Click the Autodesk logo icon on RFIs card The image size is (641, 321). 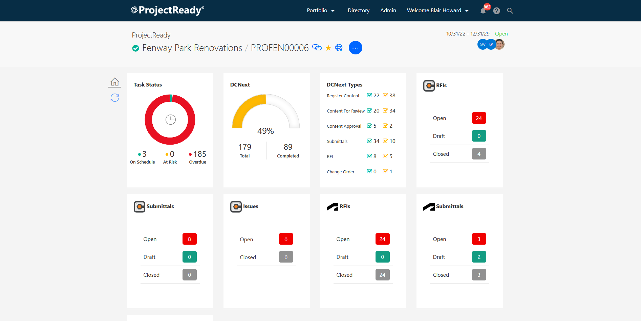pyautogui.click(x=333, y=207)
